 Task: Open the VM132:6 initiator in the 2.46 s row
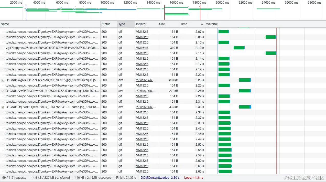pyautogui.click(x=142, y=134)
